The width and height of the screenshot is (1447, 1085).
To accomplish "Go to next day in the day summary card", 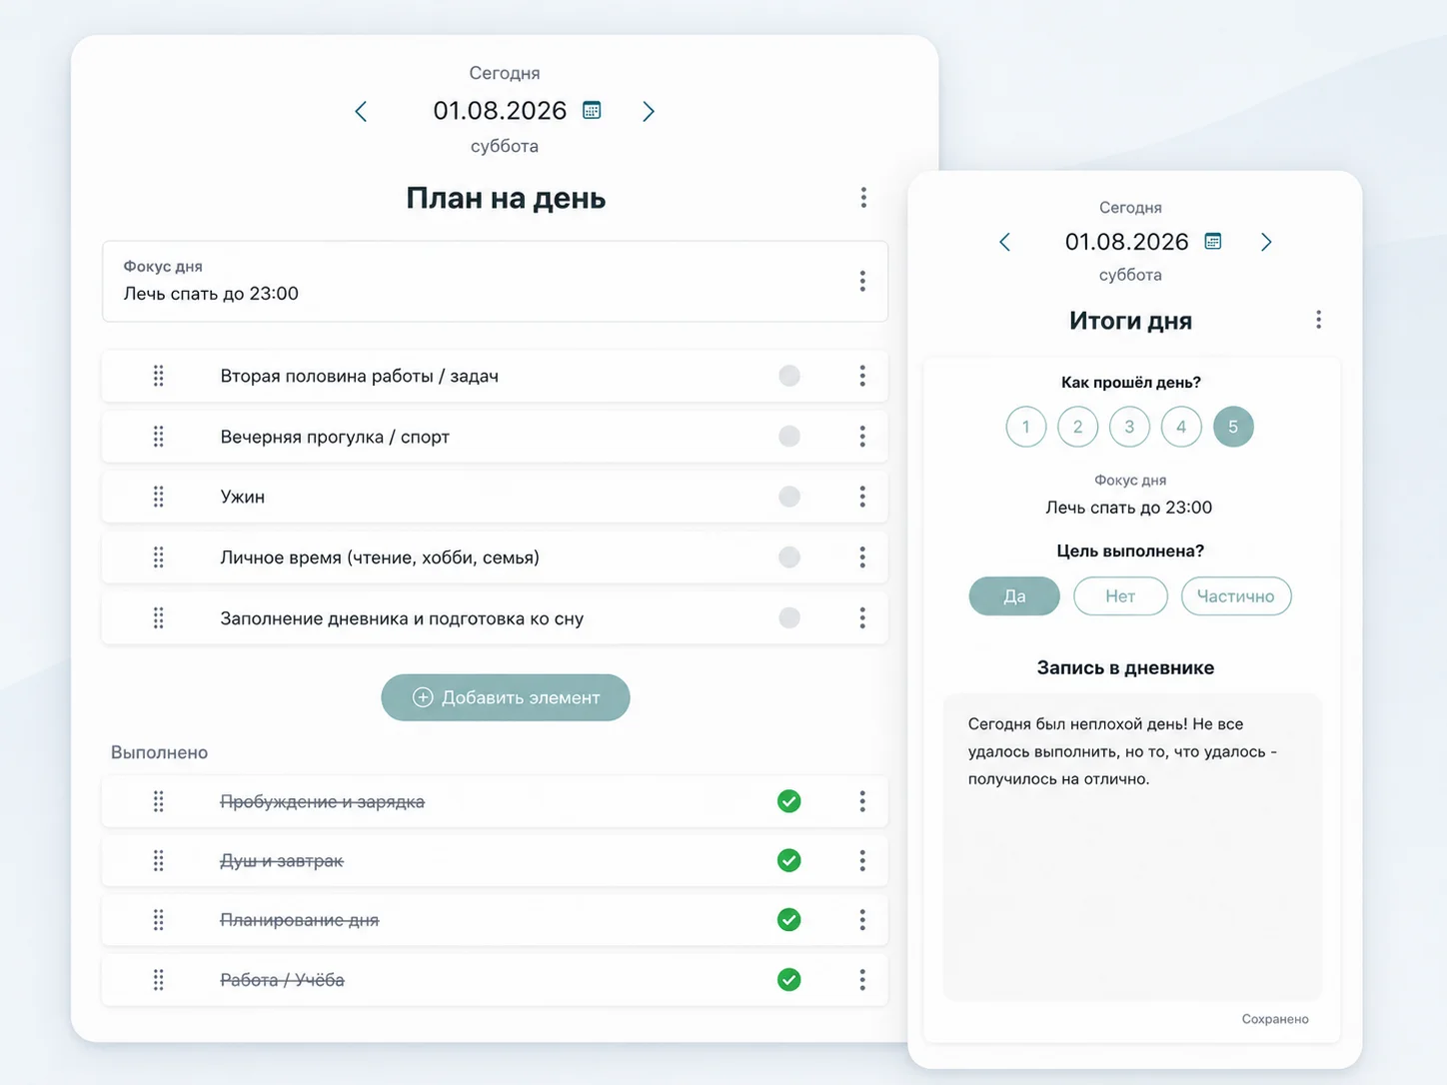I will pyautogui.click(x=1266, y=242).
